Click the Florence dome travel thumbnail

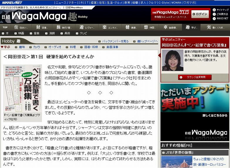pyautogui.click(x=177, y=162)
